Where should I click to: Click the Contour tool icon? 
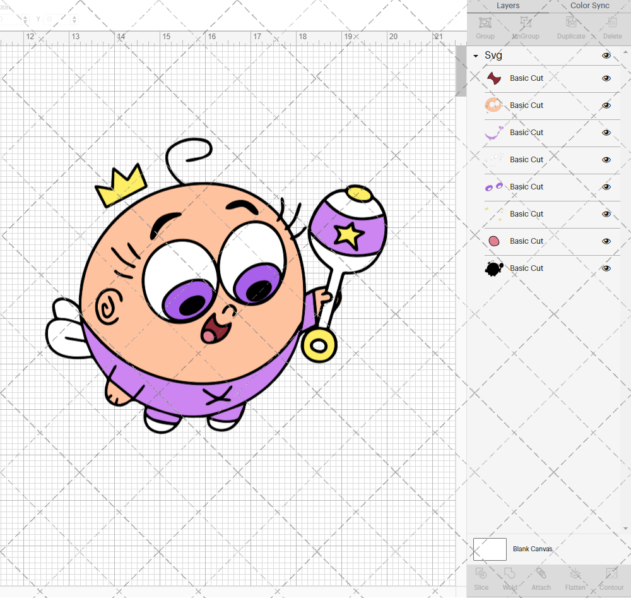click(611, 573)
